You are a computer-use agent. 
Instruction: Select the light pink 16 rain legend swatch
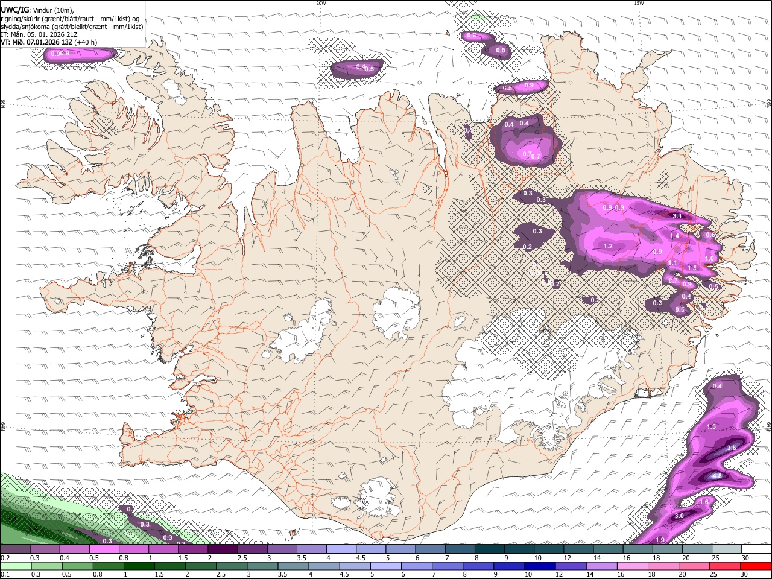(633, 566)
